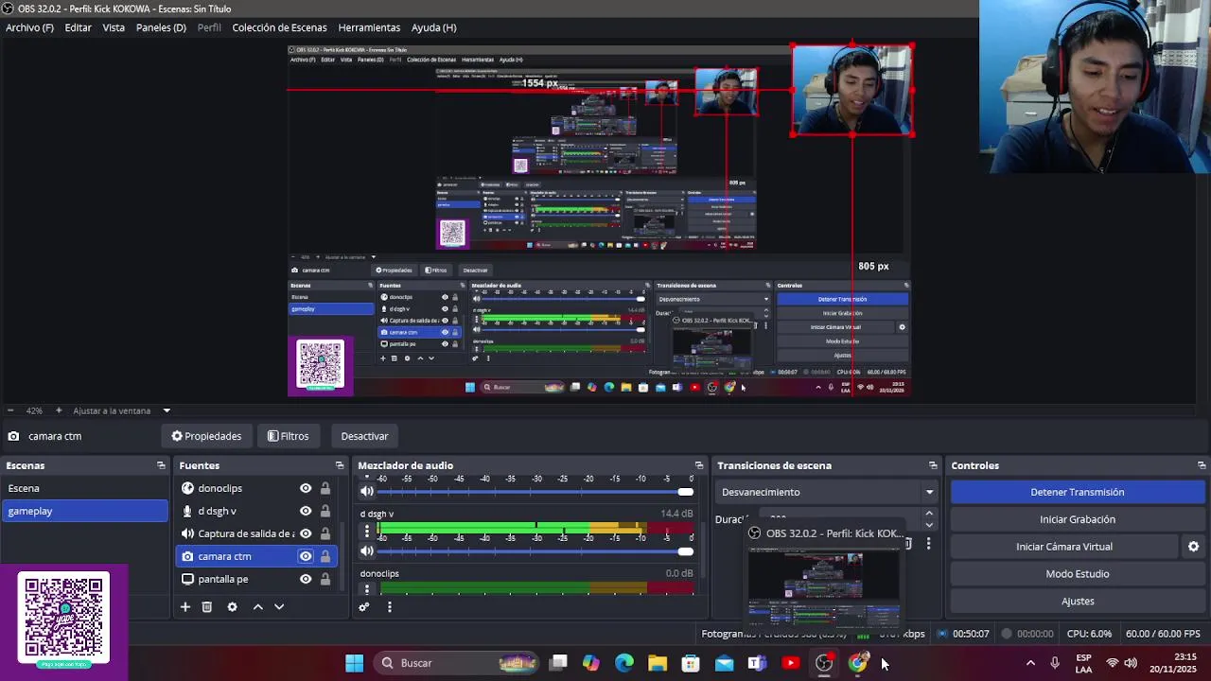Image resolution: width=1211 pixels, height=681 pixels.
Task: Increase transition duration with the up arrow
Action: 929,515
